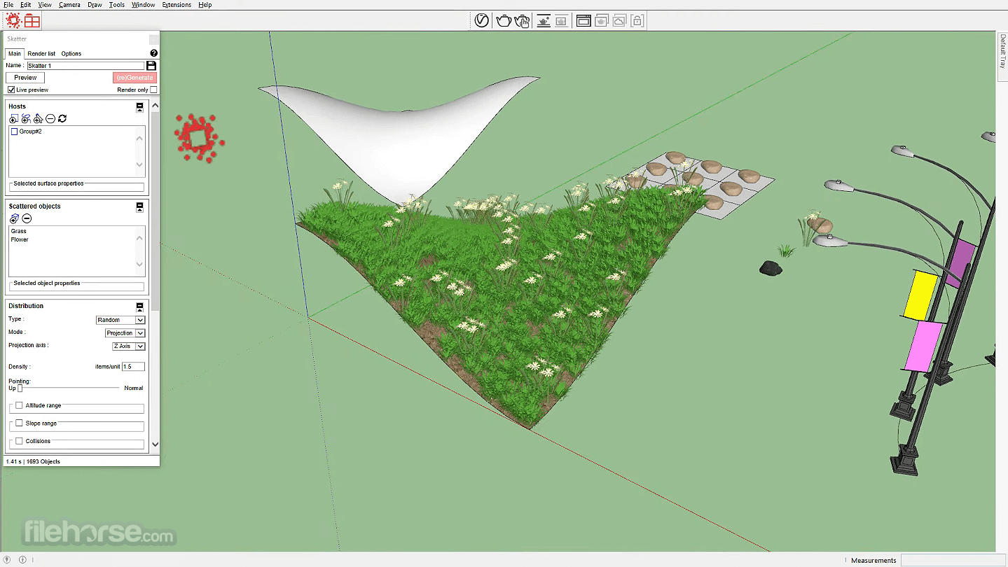
Task: Add selected curve as host
Action: tap(25, 119)
